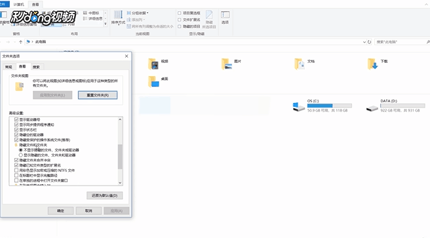Image resolution: width=430 pixels, height=238 pixels.
Task: Click the search magnifier icon
Action: 428,42
